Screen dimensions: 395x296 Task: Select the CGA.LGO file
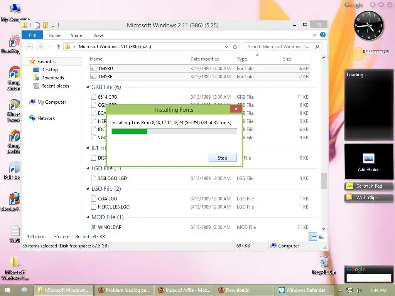(x=199, y=198)
